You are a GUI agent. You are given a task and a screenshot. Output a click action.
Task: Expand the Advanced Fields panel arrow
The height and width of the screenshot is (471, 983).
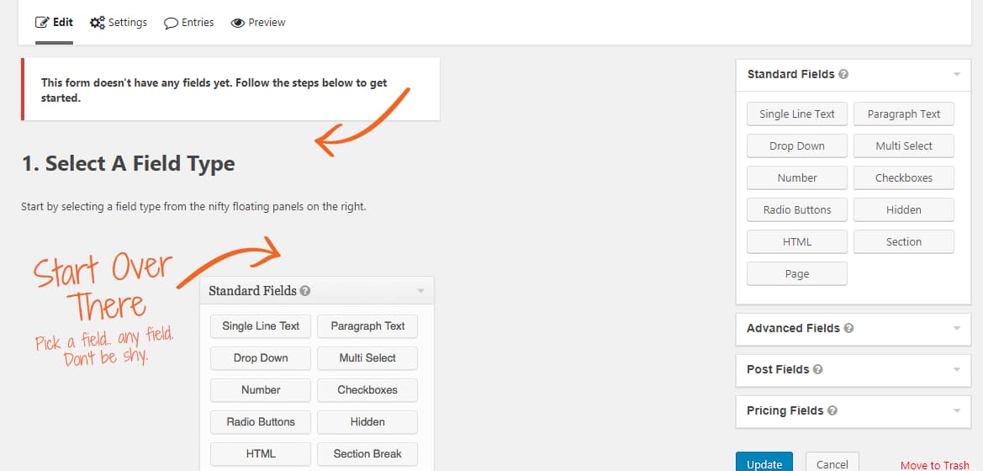pos(957,328)
